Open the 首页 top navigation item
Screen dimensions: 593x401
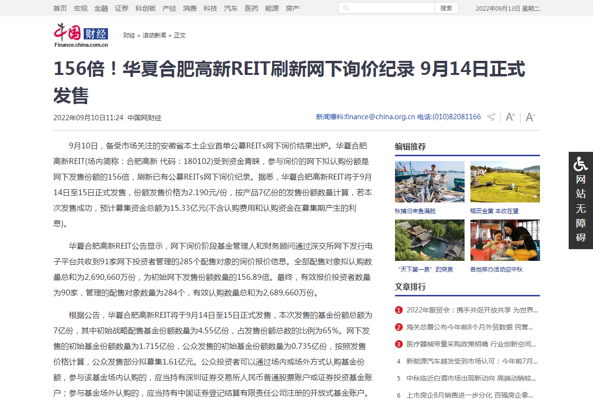pyautogui.click(x=60, y=8)
